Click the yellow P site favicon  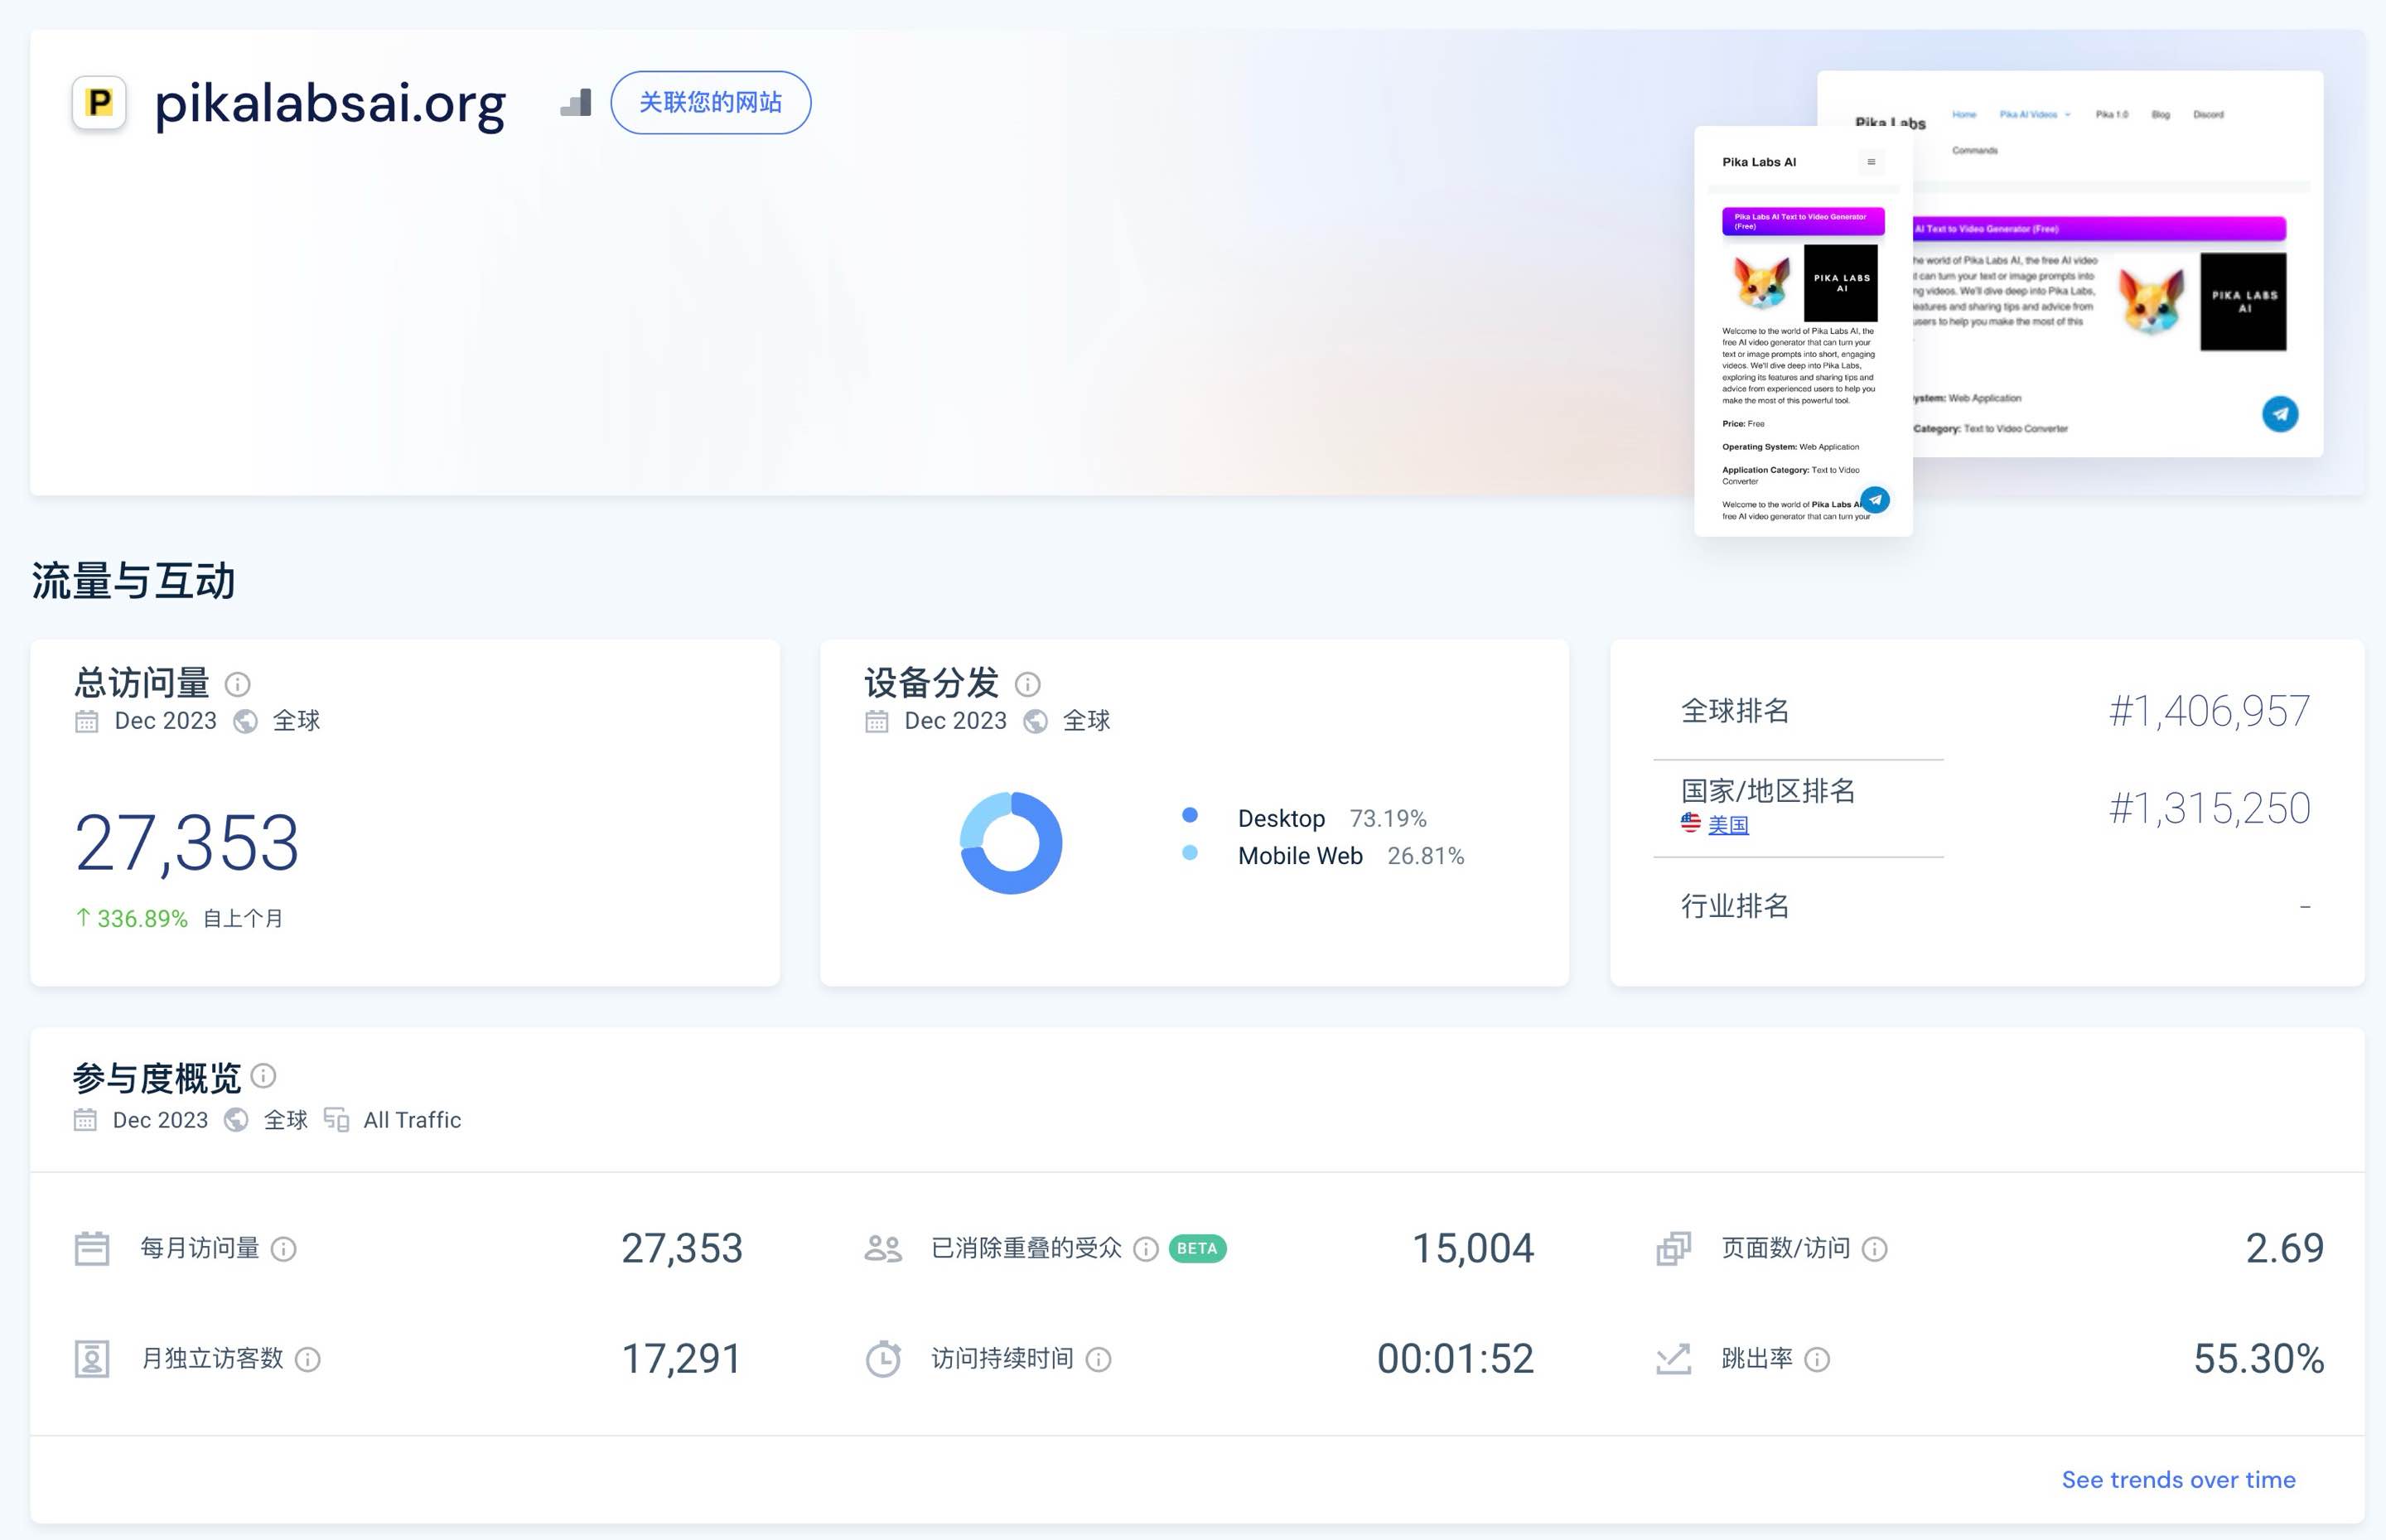(99, 102)
